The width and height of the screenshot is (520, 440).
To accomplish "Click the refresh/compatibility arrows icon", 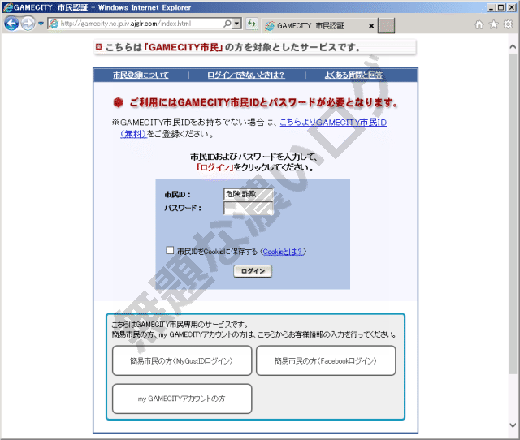I will [252, 24].
